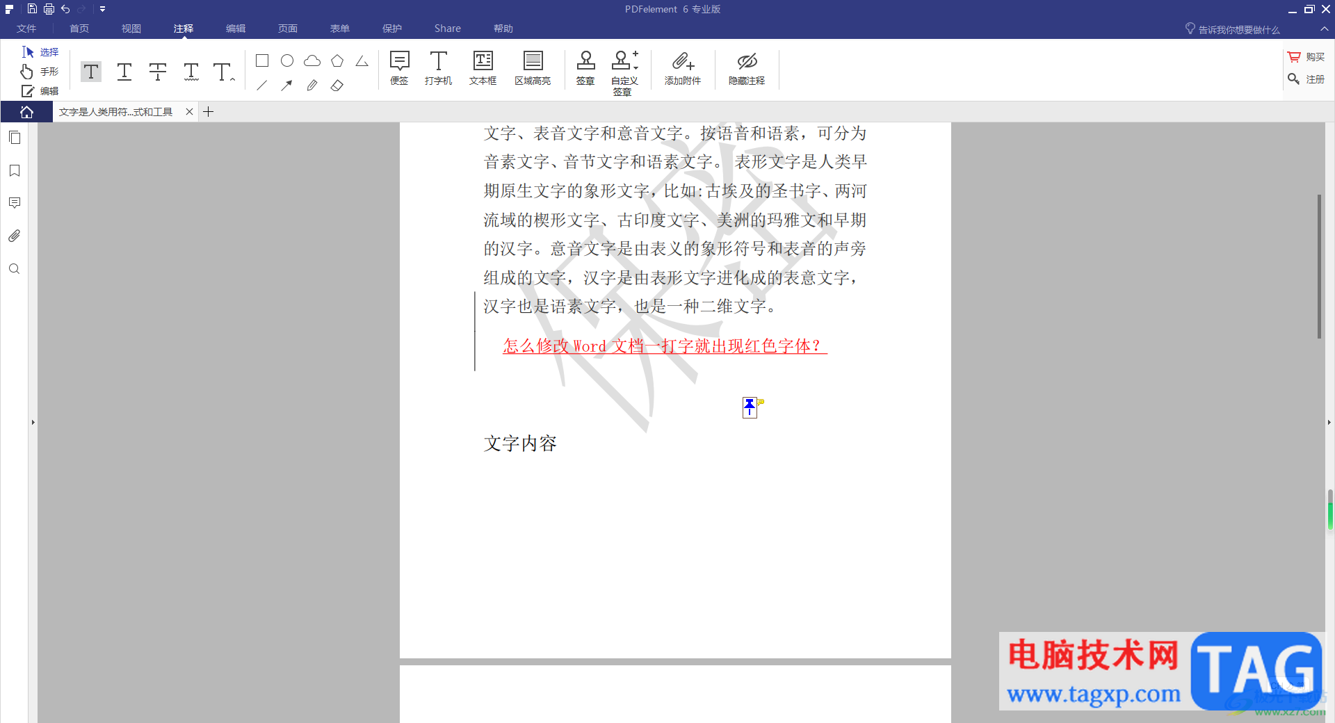
Task: Select the pencil tool
Action: pos(312,86)
